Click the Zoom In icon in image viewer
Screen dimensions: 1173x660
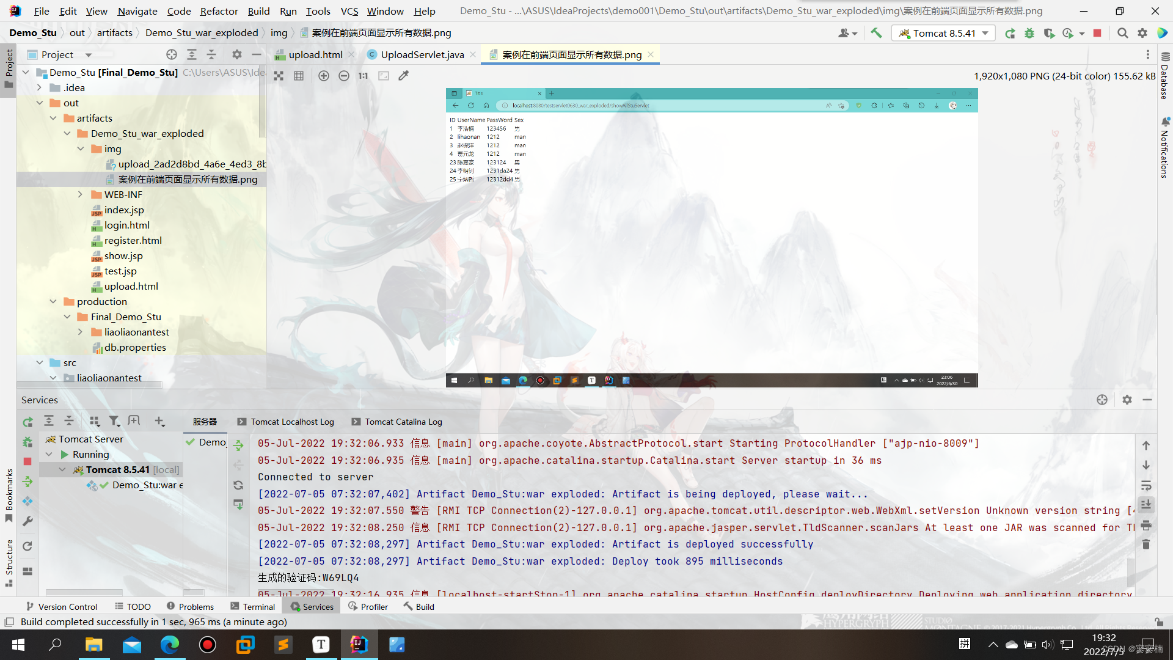click(x=324, y=76)
